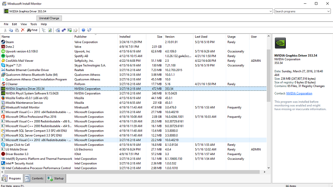Sort by the User column header
The image size is (333, 187).
(258, 37)
